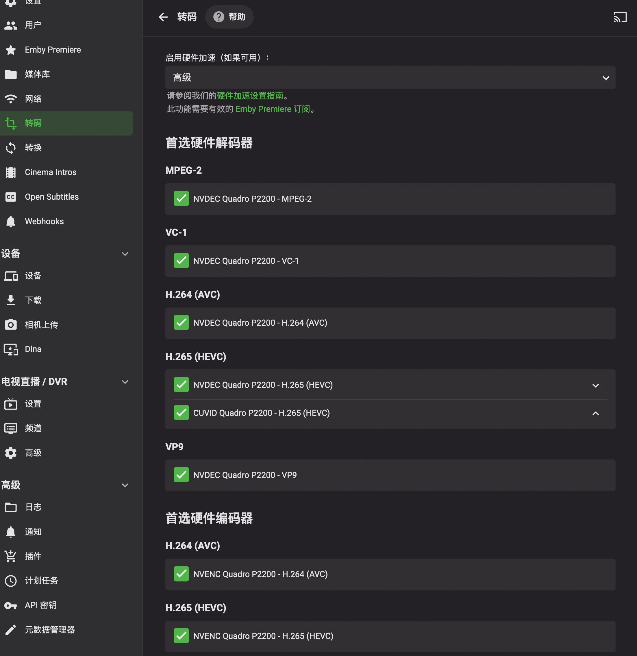Image resolution: width=637 pixels, height=656 pixels.
Task: Click the cast to device icon
Action: tap(620, 17)
